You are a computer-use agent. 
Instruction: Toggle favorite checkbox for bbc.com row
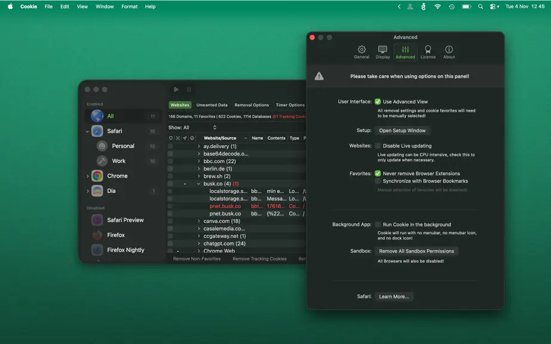tap(170, 161)
